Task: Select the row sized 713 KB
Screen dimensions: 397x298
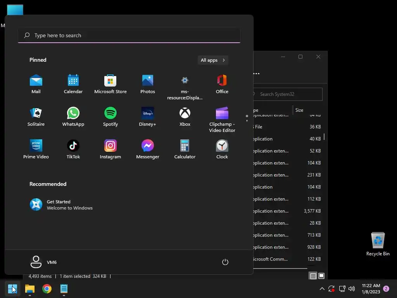Action: click(288, 235)
